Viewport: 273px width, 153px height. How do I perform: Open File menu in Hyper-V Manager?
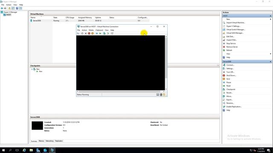pyautogui.click(x=3, y=5)
